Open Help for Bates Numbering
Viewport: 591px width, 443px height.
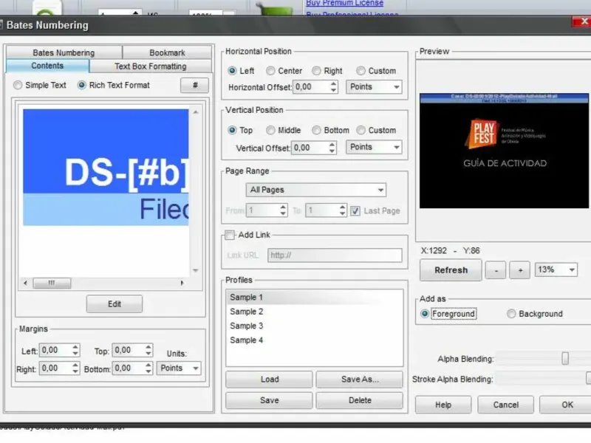click(443, 405)
